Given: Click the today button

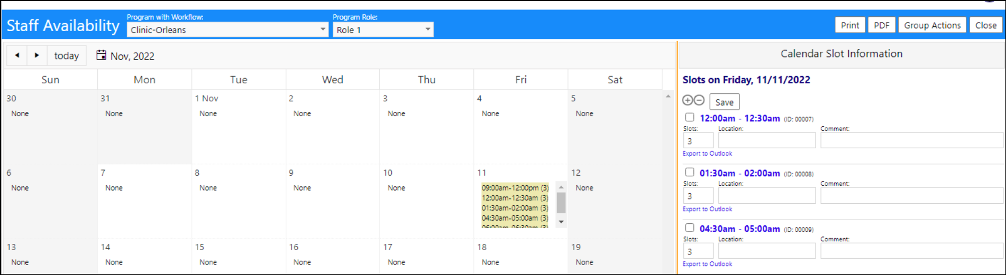Looking at the screenshot, I should [67, 55].
